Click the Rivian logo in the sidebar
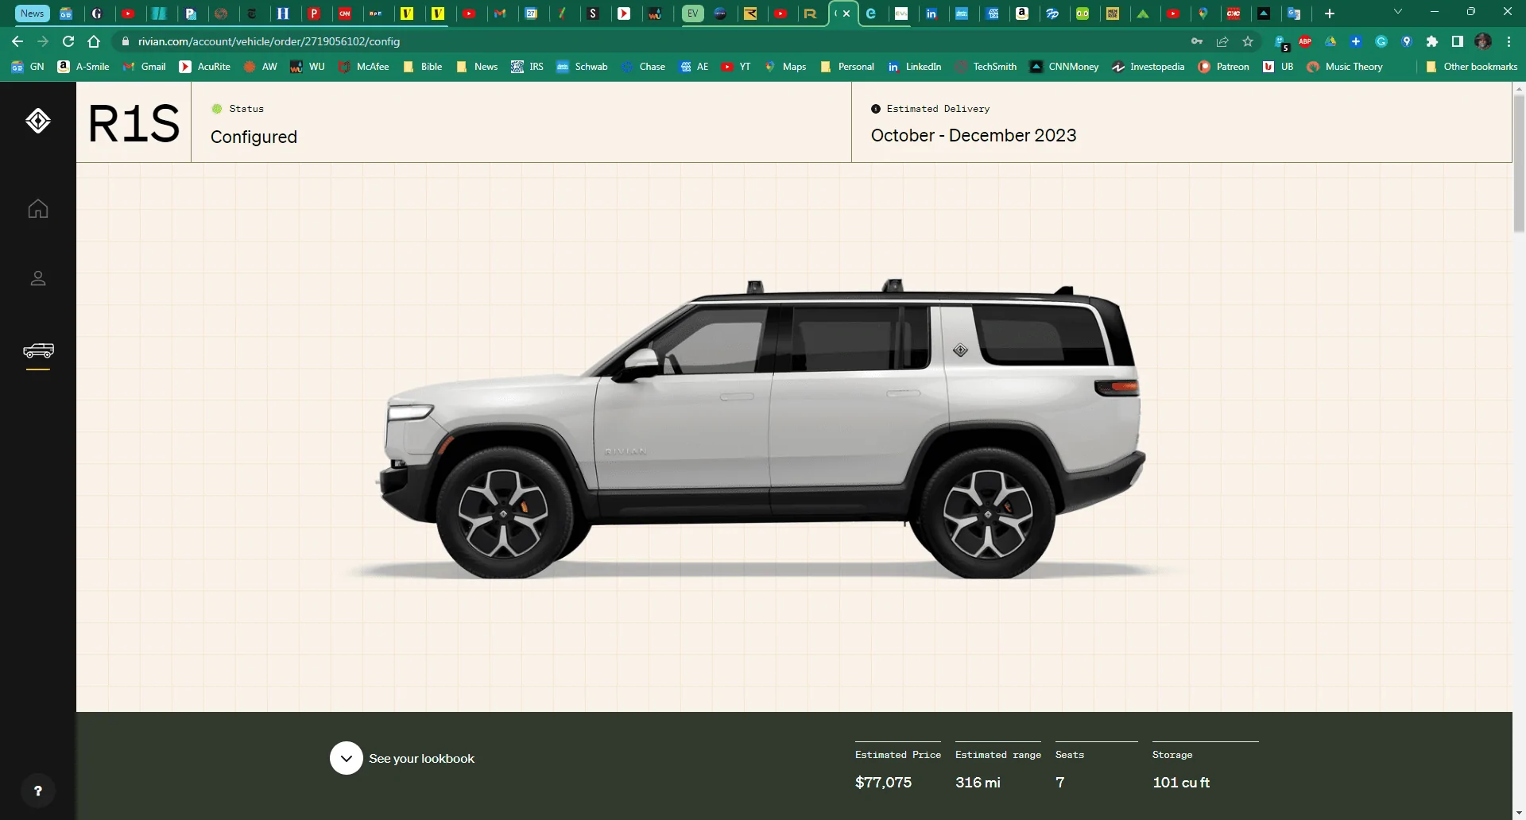This screenshot has height=820, width=1526. [x=38, y=121]
